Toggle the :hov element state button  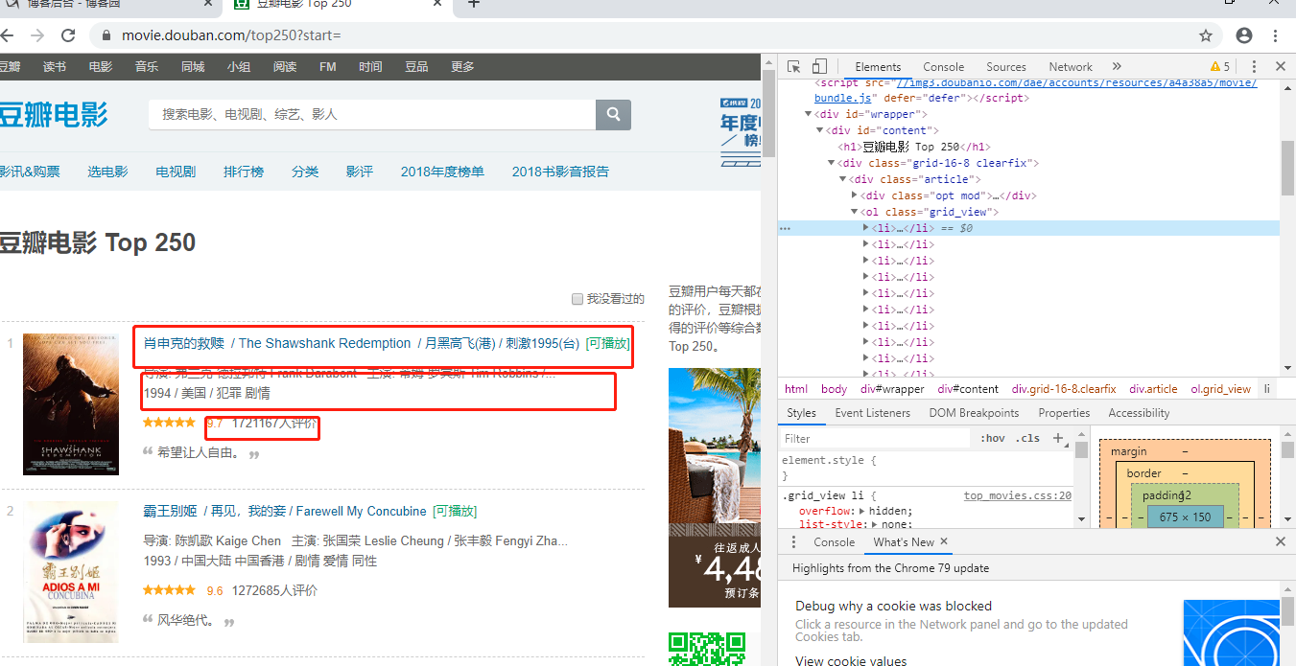993,438
